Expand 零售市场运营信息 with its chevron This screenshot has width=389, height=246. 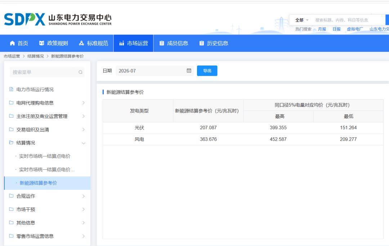click(83, 236)
